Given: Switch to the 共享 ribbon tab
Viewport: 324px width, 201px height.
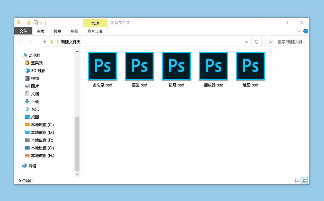Looking at the screenshot, I should click(x=57, y=31).
